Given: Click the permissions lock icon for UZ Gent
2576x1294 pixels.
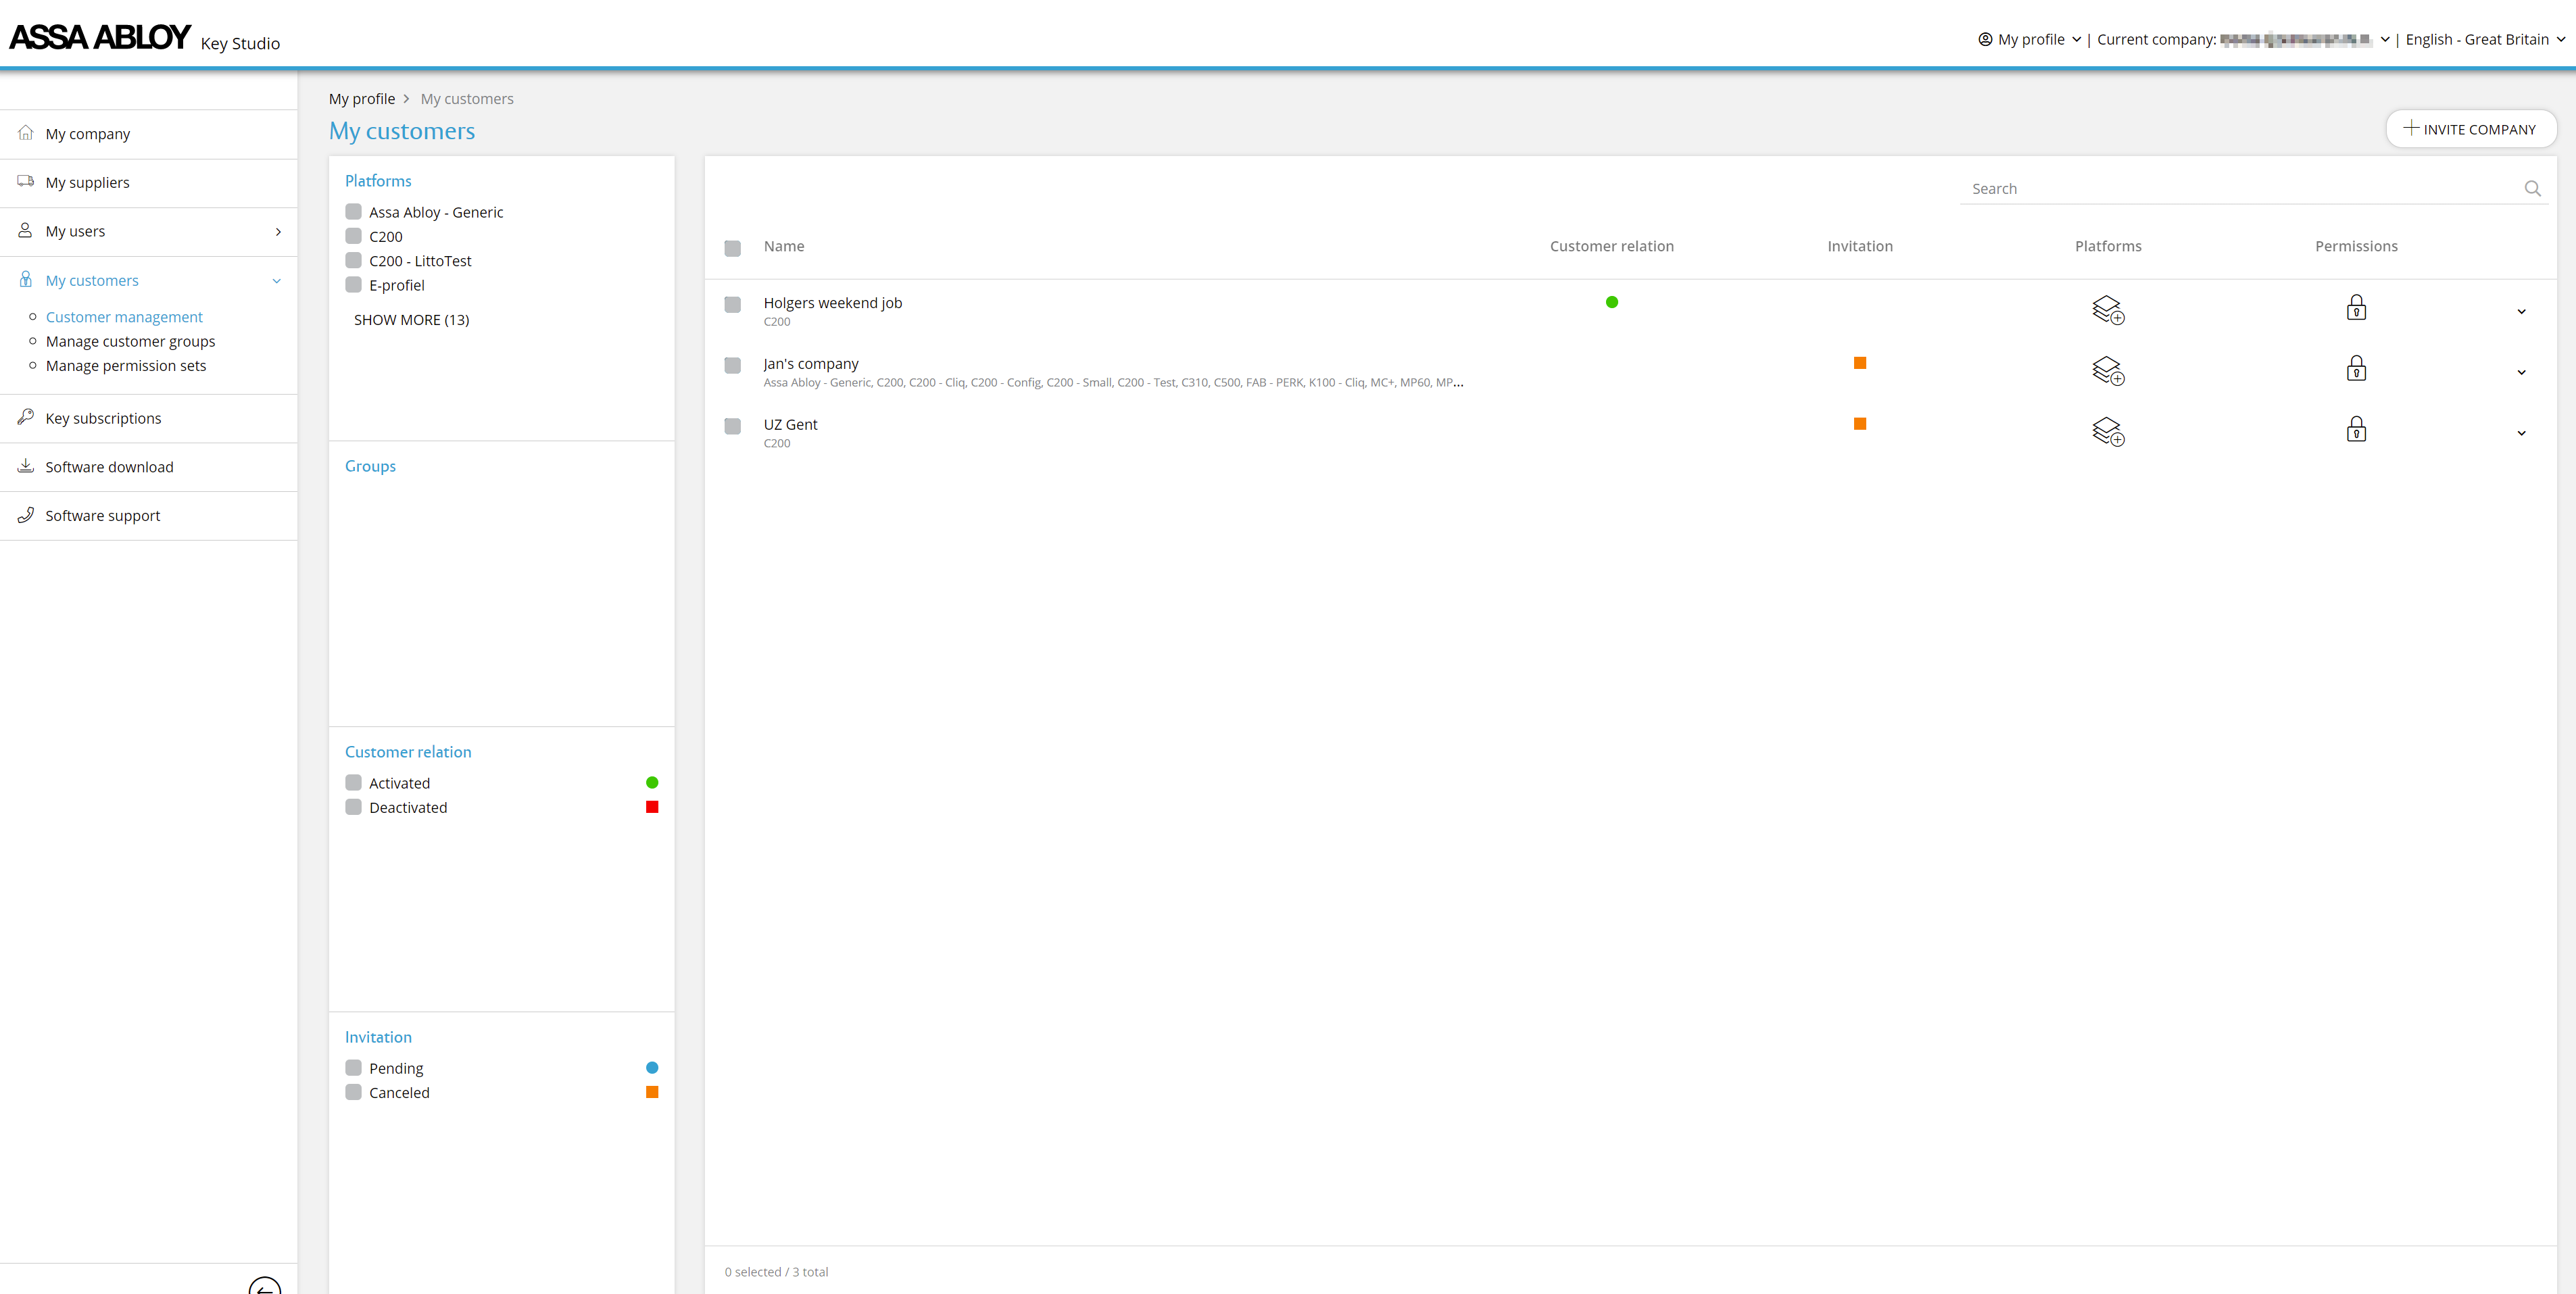Looking at the screenshot, I should (x=2356, y=429).
